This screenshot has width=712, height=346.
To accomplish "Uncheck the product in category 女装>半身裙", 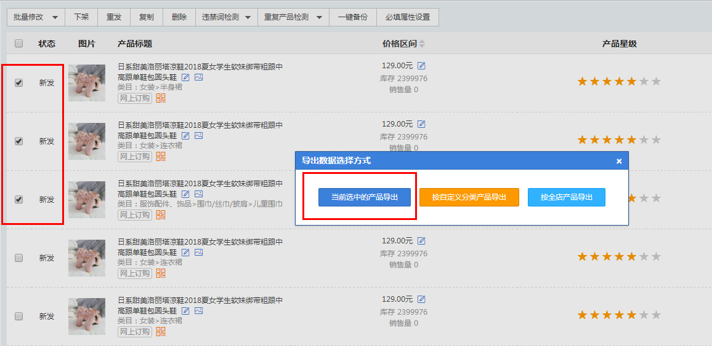I will pyautogui.click(x=18, y=83).
